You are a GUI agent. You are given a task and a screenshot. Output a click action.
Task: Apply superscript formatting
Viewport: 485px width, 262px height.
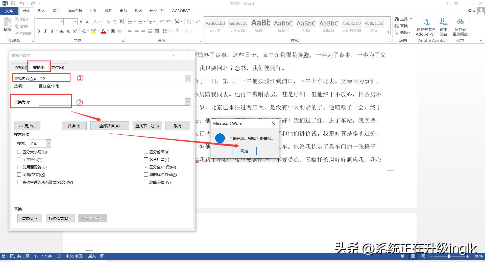tap(75, 31)
